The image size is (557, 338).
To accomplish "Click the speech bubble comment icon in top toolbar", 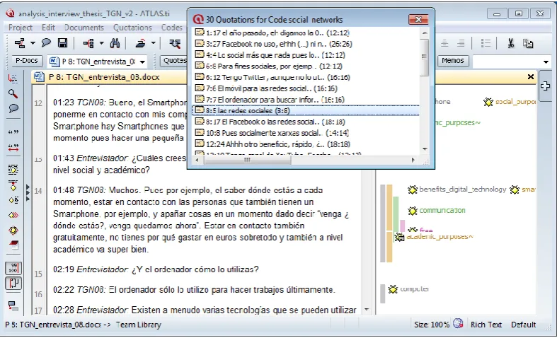I will coord(46,43).
